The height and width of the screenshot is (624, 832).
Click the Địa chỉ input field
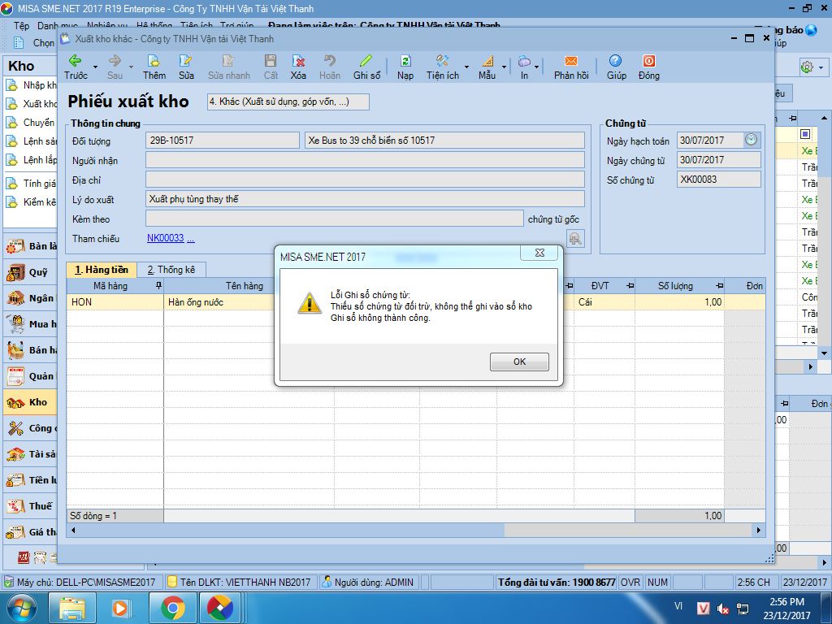[x=365, y=180]
